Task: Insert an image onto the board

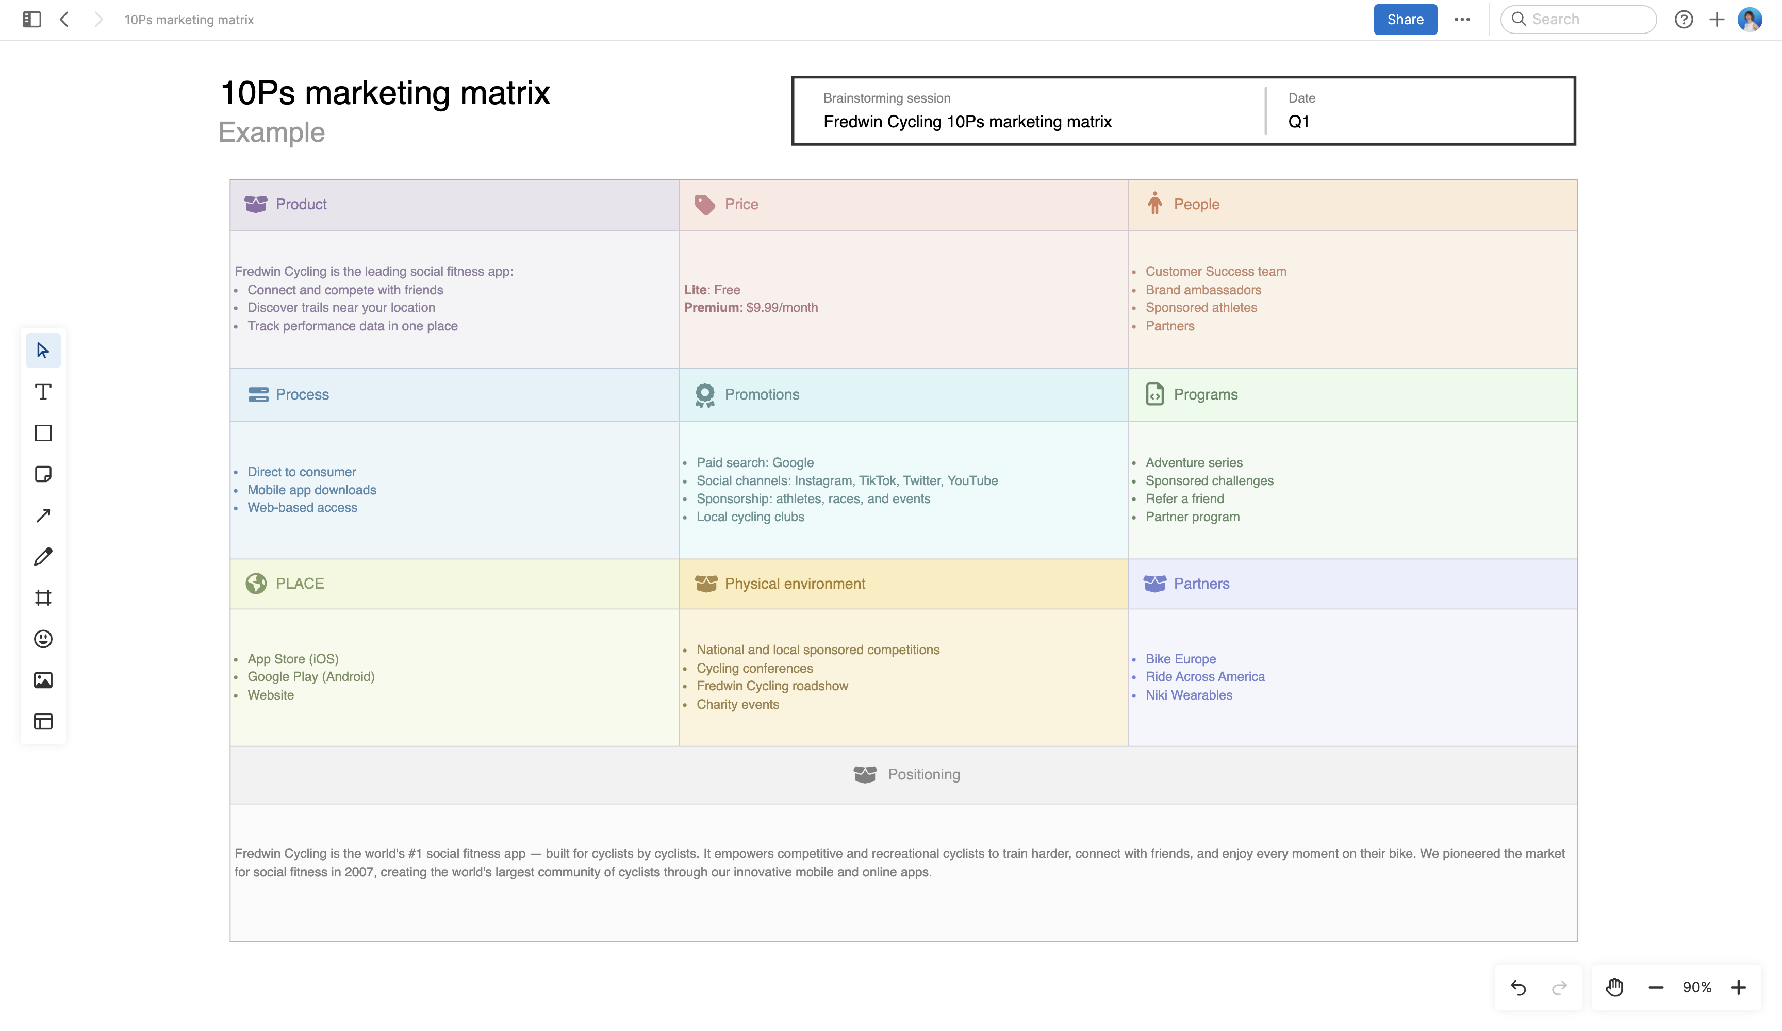Action: coord(43,680)
